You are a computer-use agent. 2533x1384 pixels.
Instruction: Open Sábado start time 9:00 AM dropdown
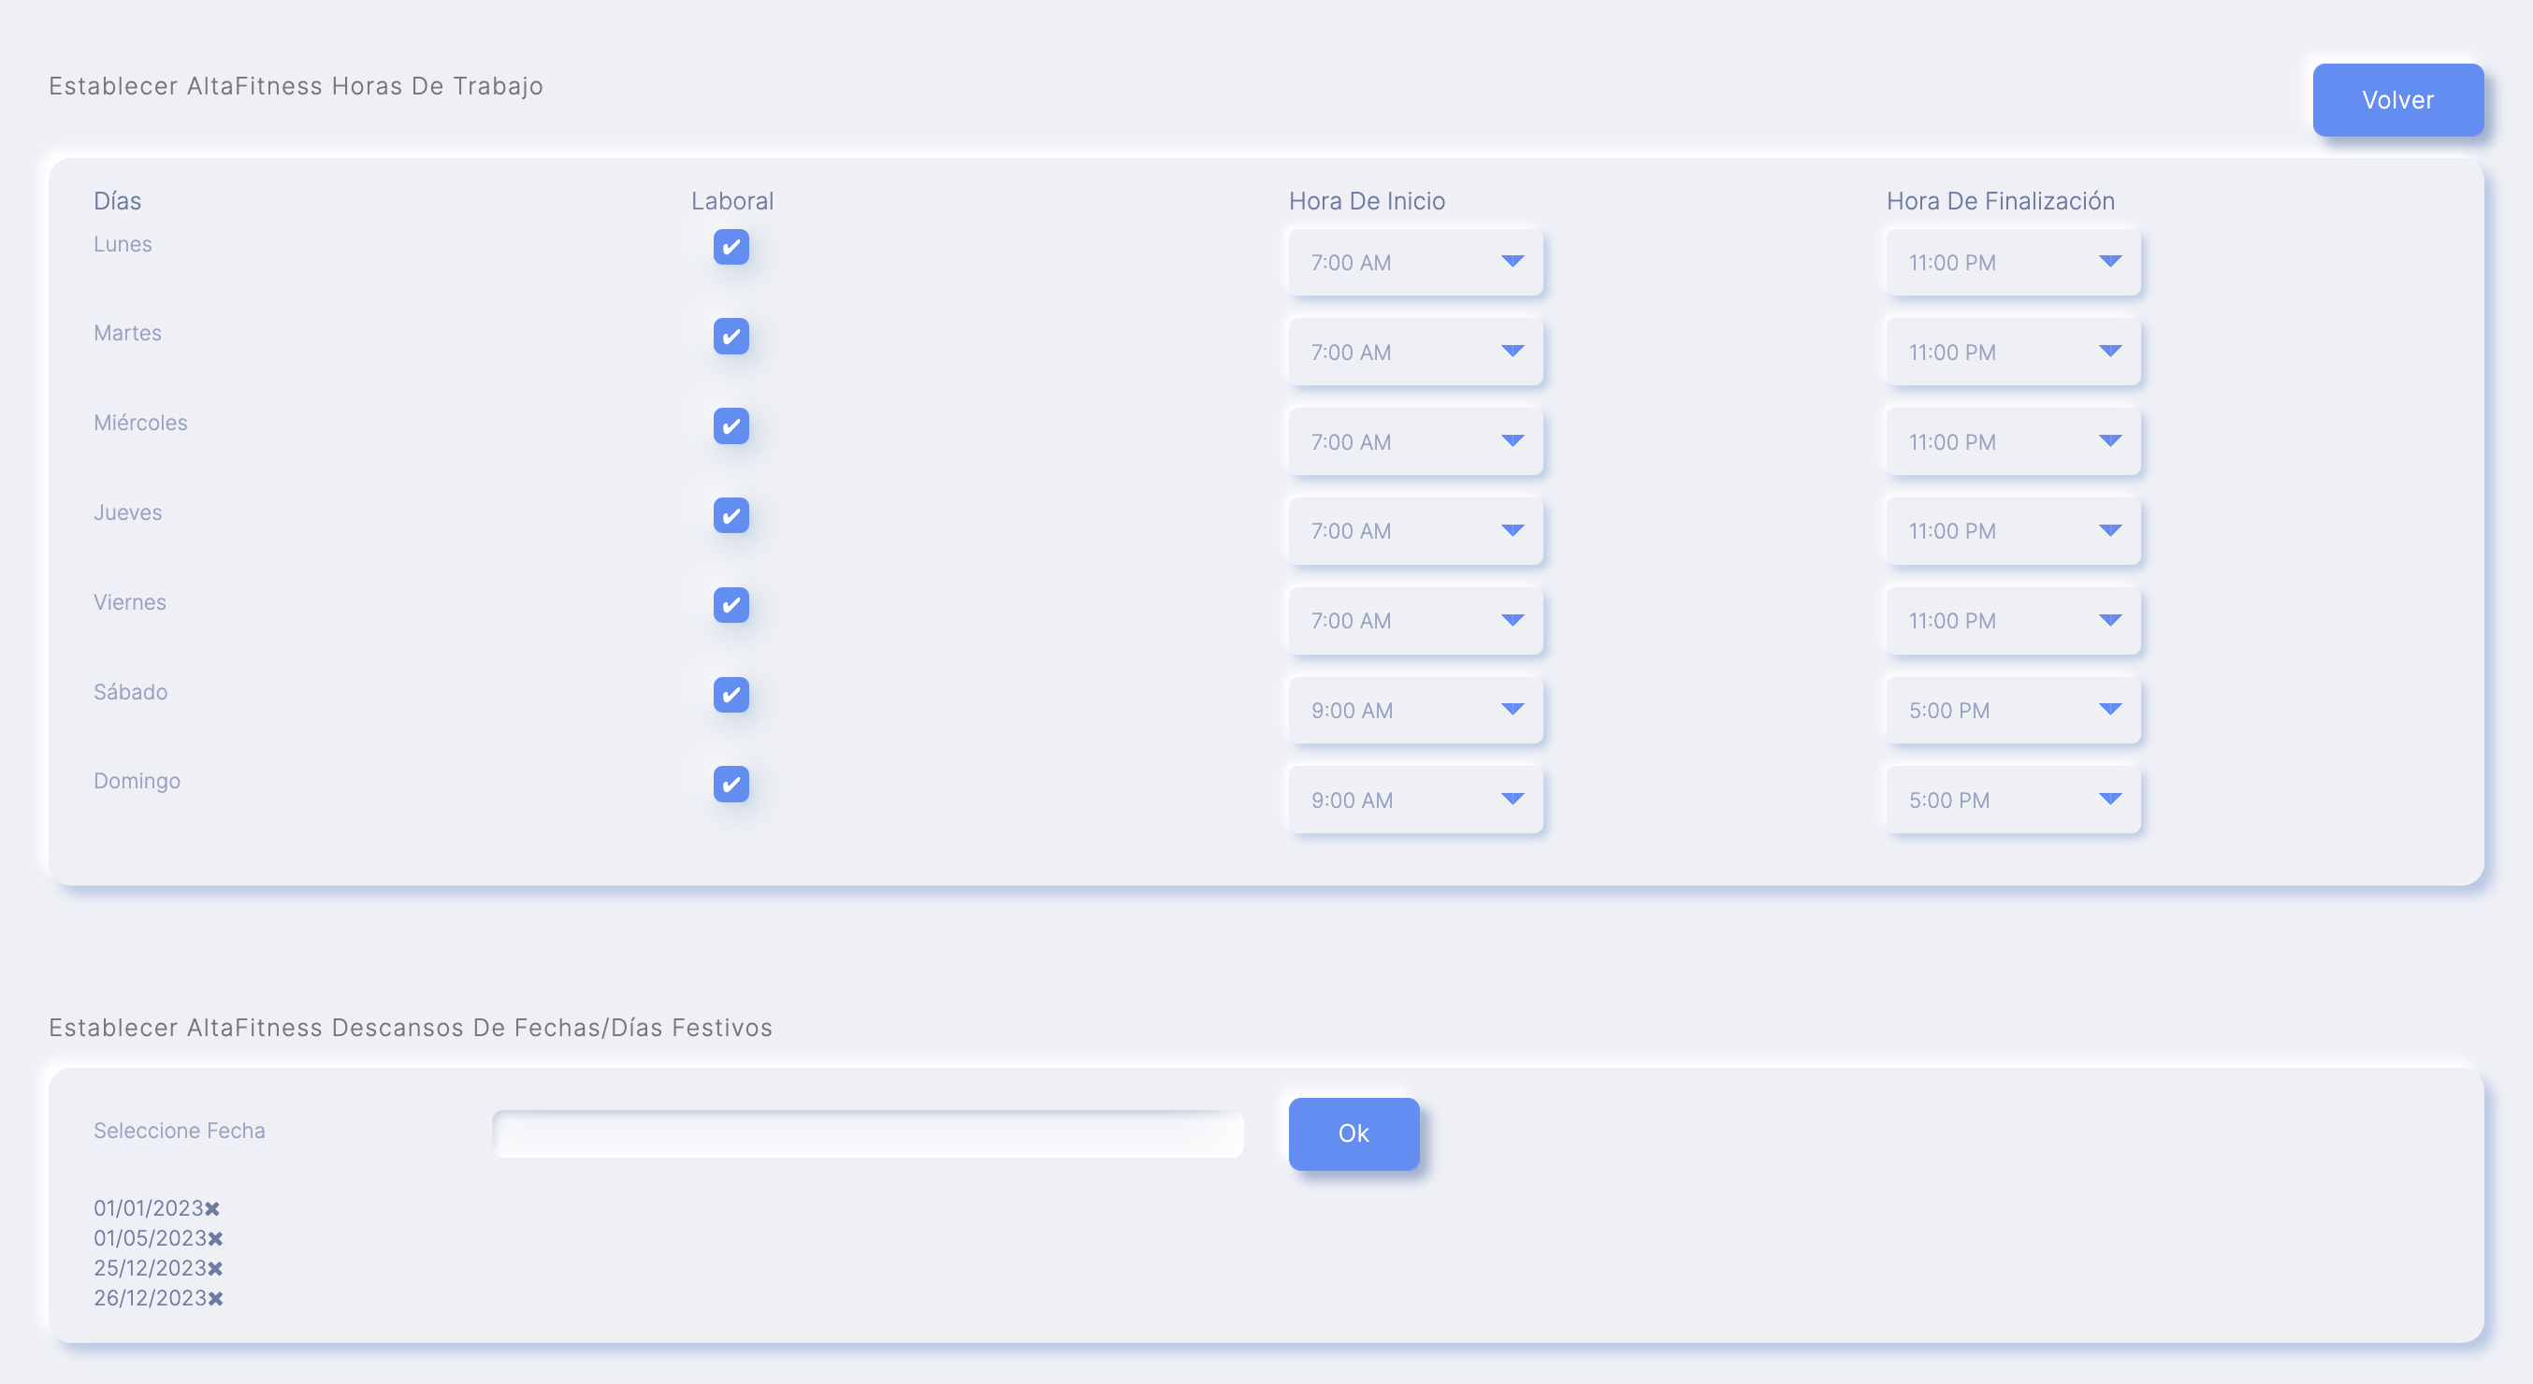point(1415,710)
